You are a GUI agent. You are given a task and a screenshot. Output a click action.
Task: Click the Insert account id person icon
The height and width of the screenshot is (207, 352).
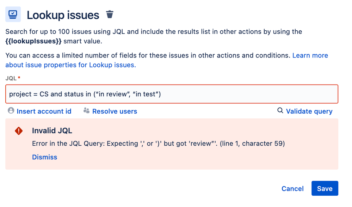tap(11, 111)
